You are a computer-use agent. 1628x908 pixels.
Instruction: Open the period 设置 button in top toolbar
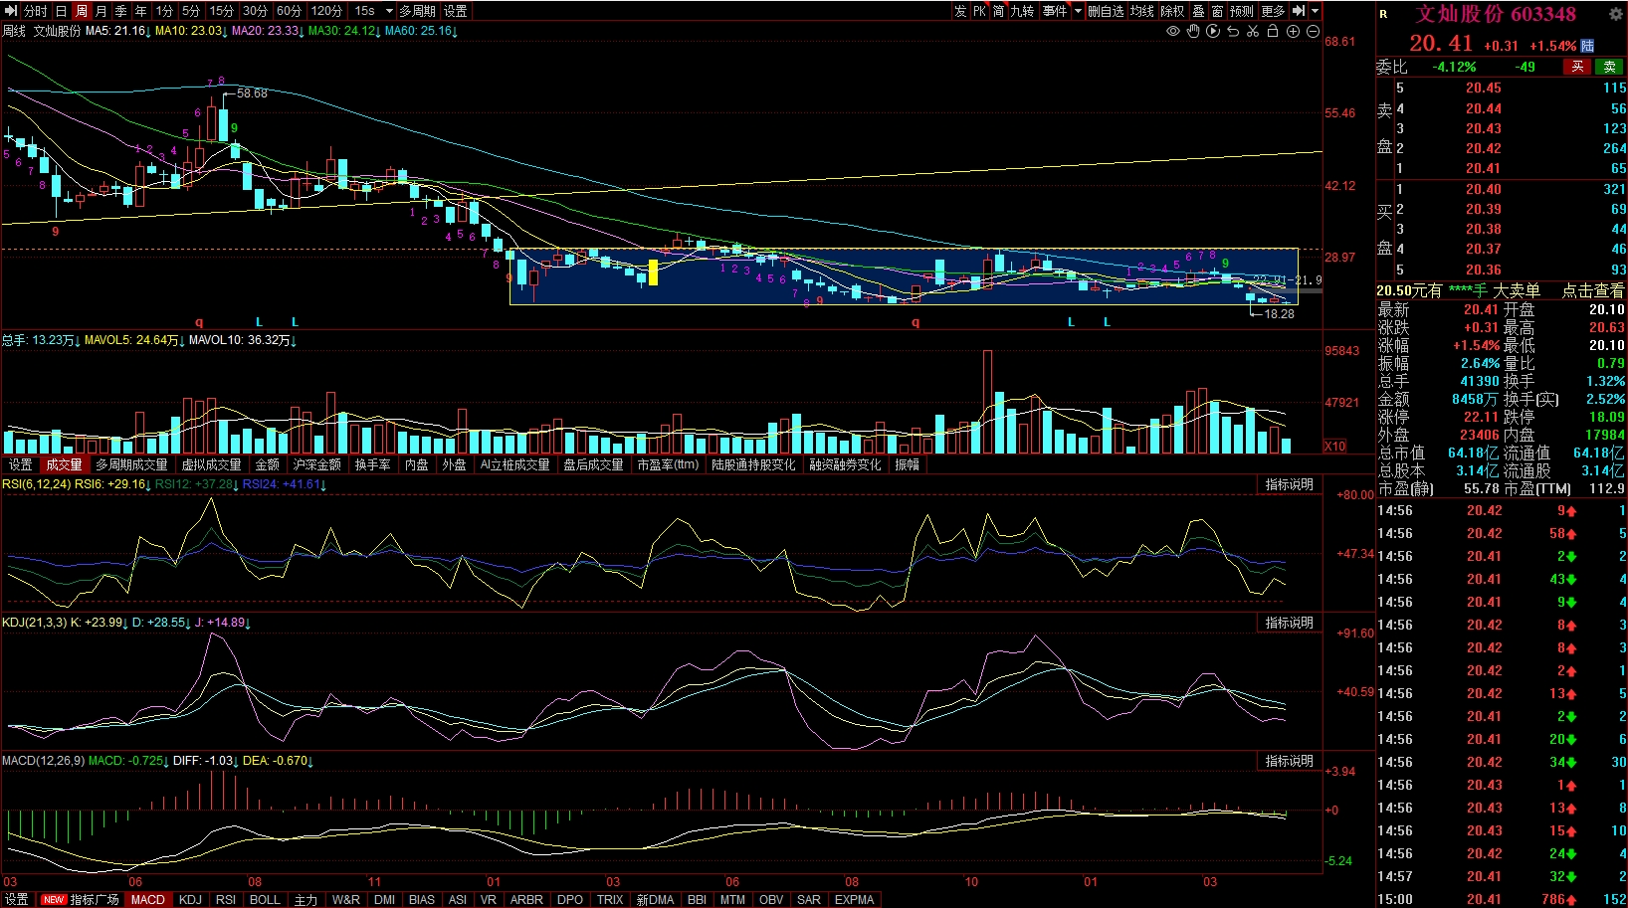[x=455, y=11]
